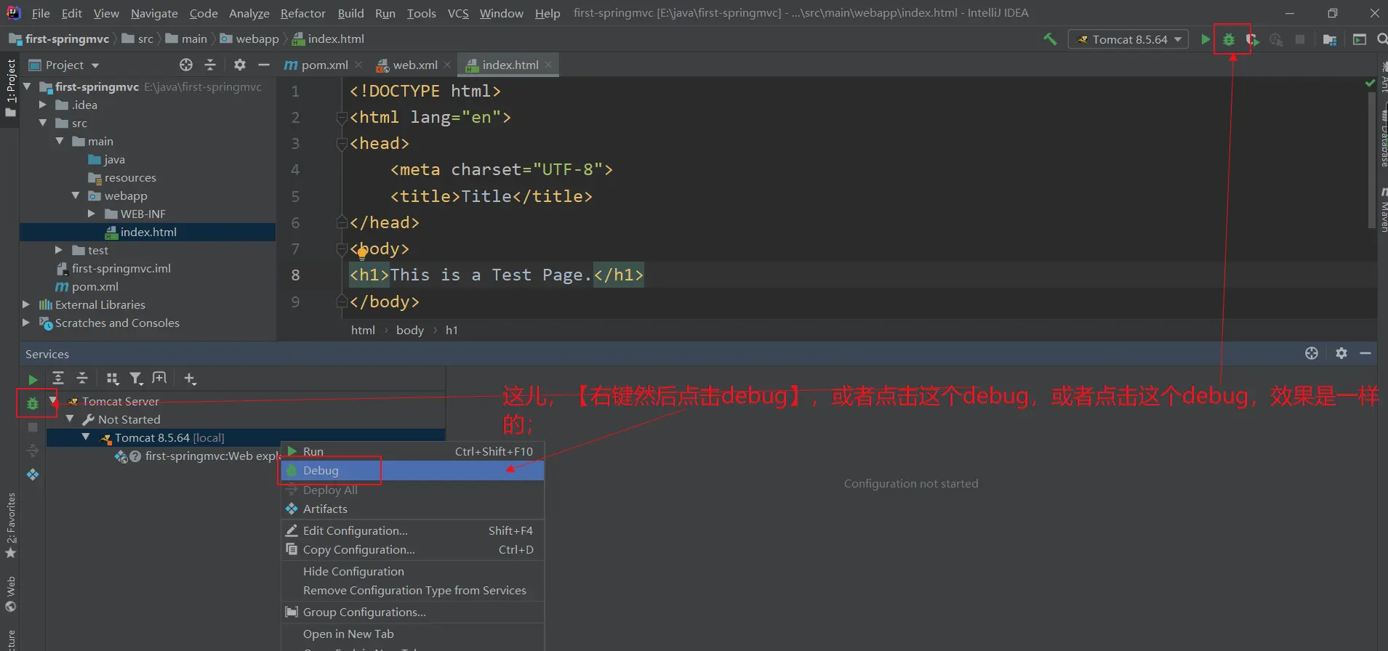Viewport: 1388px width, 651px height.
Task: Click the Artifacts icon in Services sidebar
Action: (x=33, y=474)
